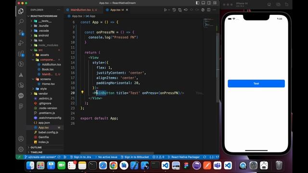Open Source Control view in activity bar
Viewport: 308px width, 173px height.
click(21, 32)
